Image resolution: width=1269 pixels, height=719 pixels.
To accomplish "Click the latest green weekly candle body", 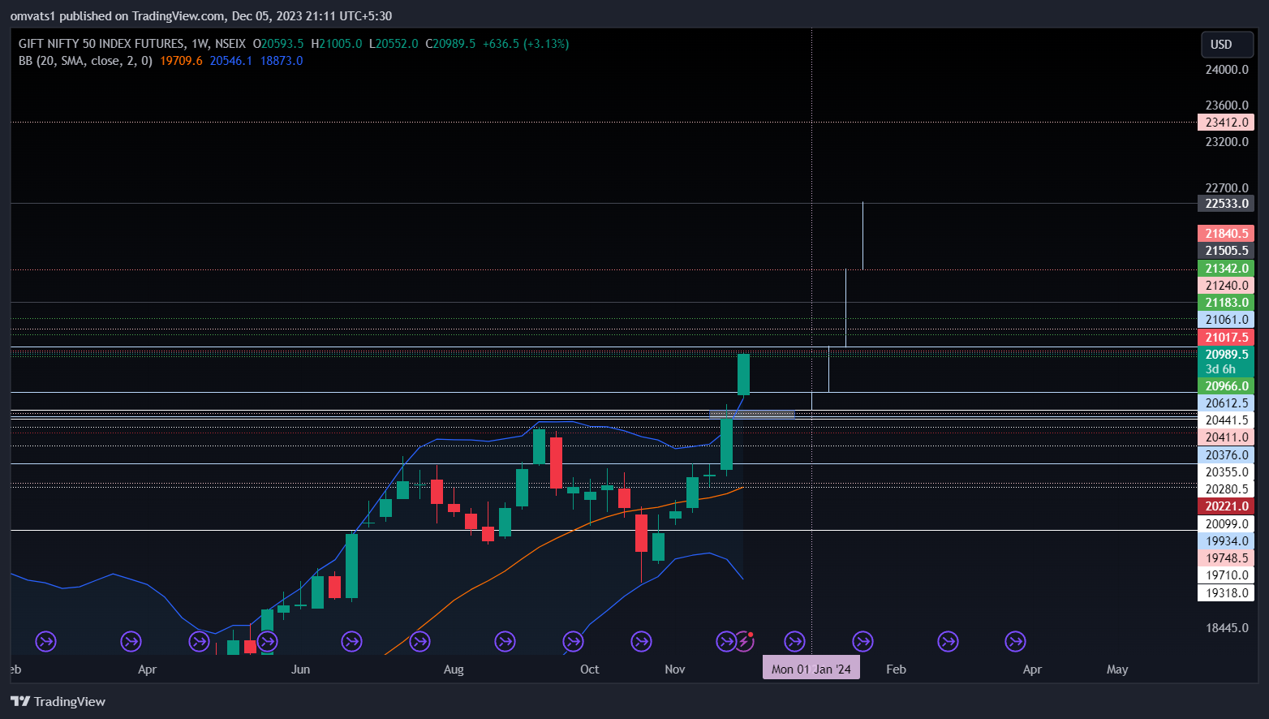I will click(743, 374).
